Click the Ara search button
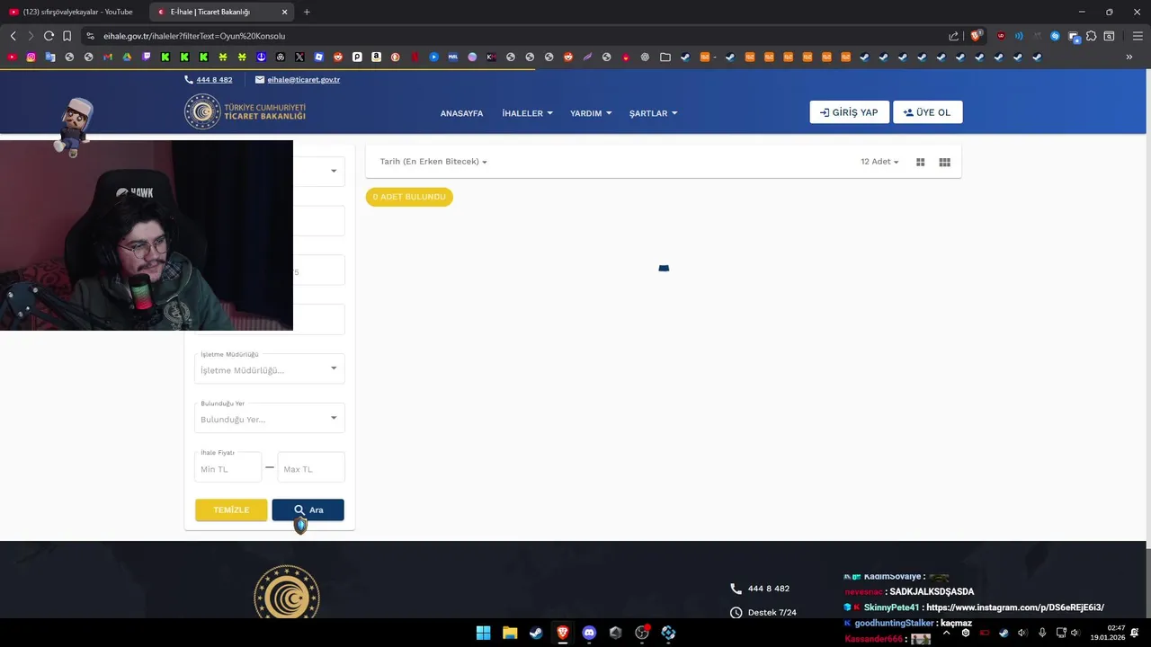Viewport: 1151px width, 647px height. tap(308, 510)
